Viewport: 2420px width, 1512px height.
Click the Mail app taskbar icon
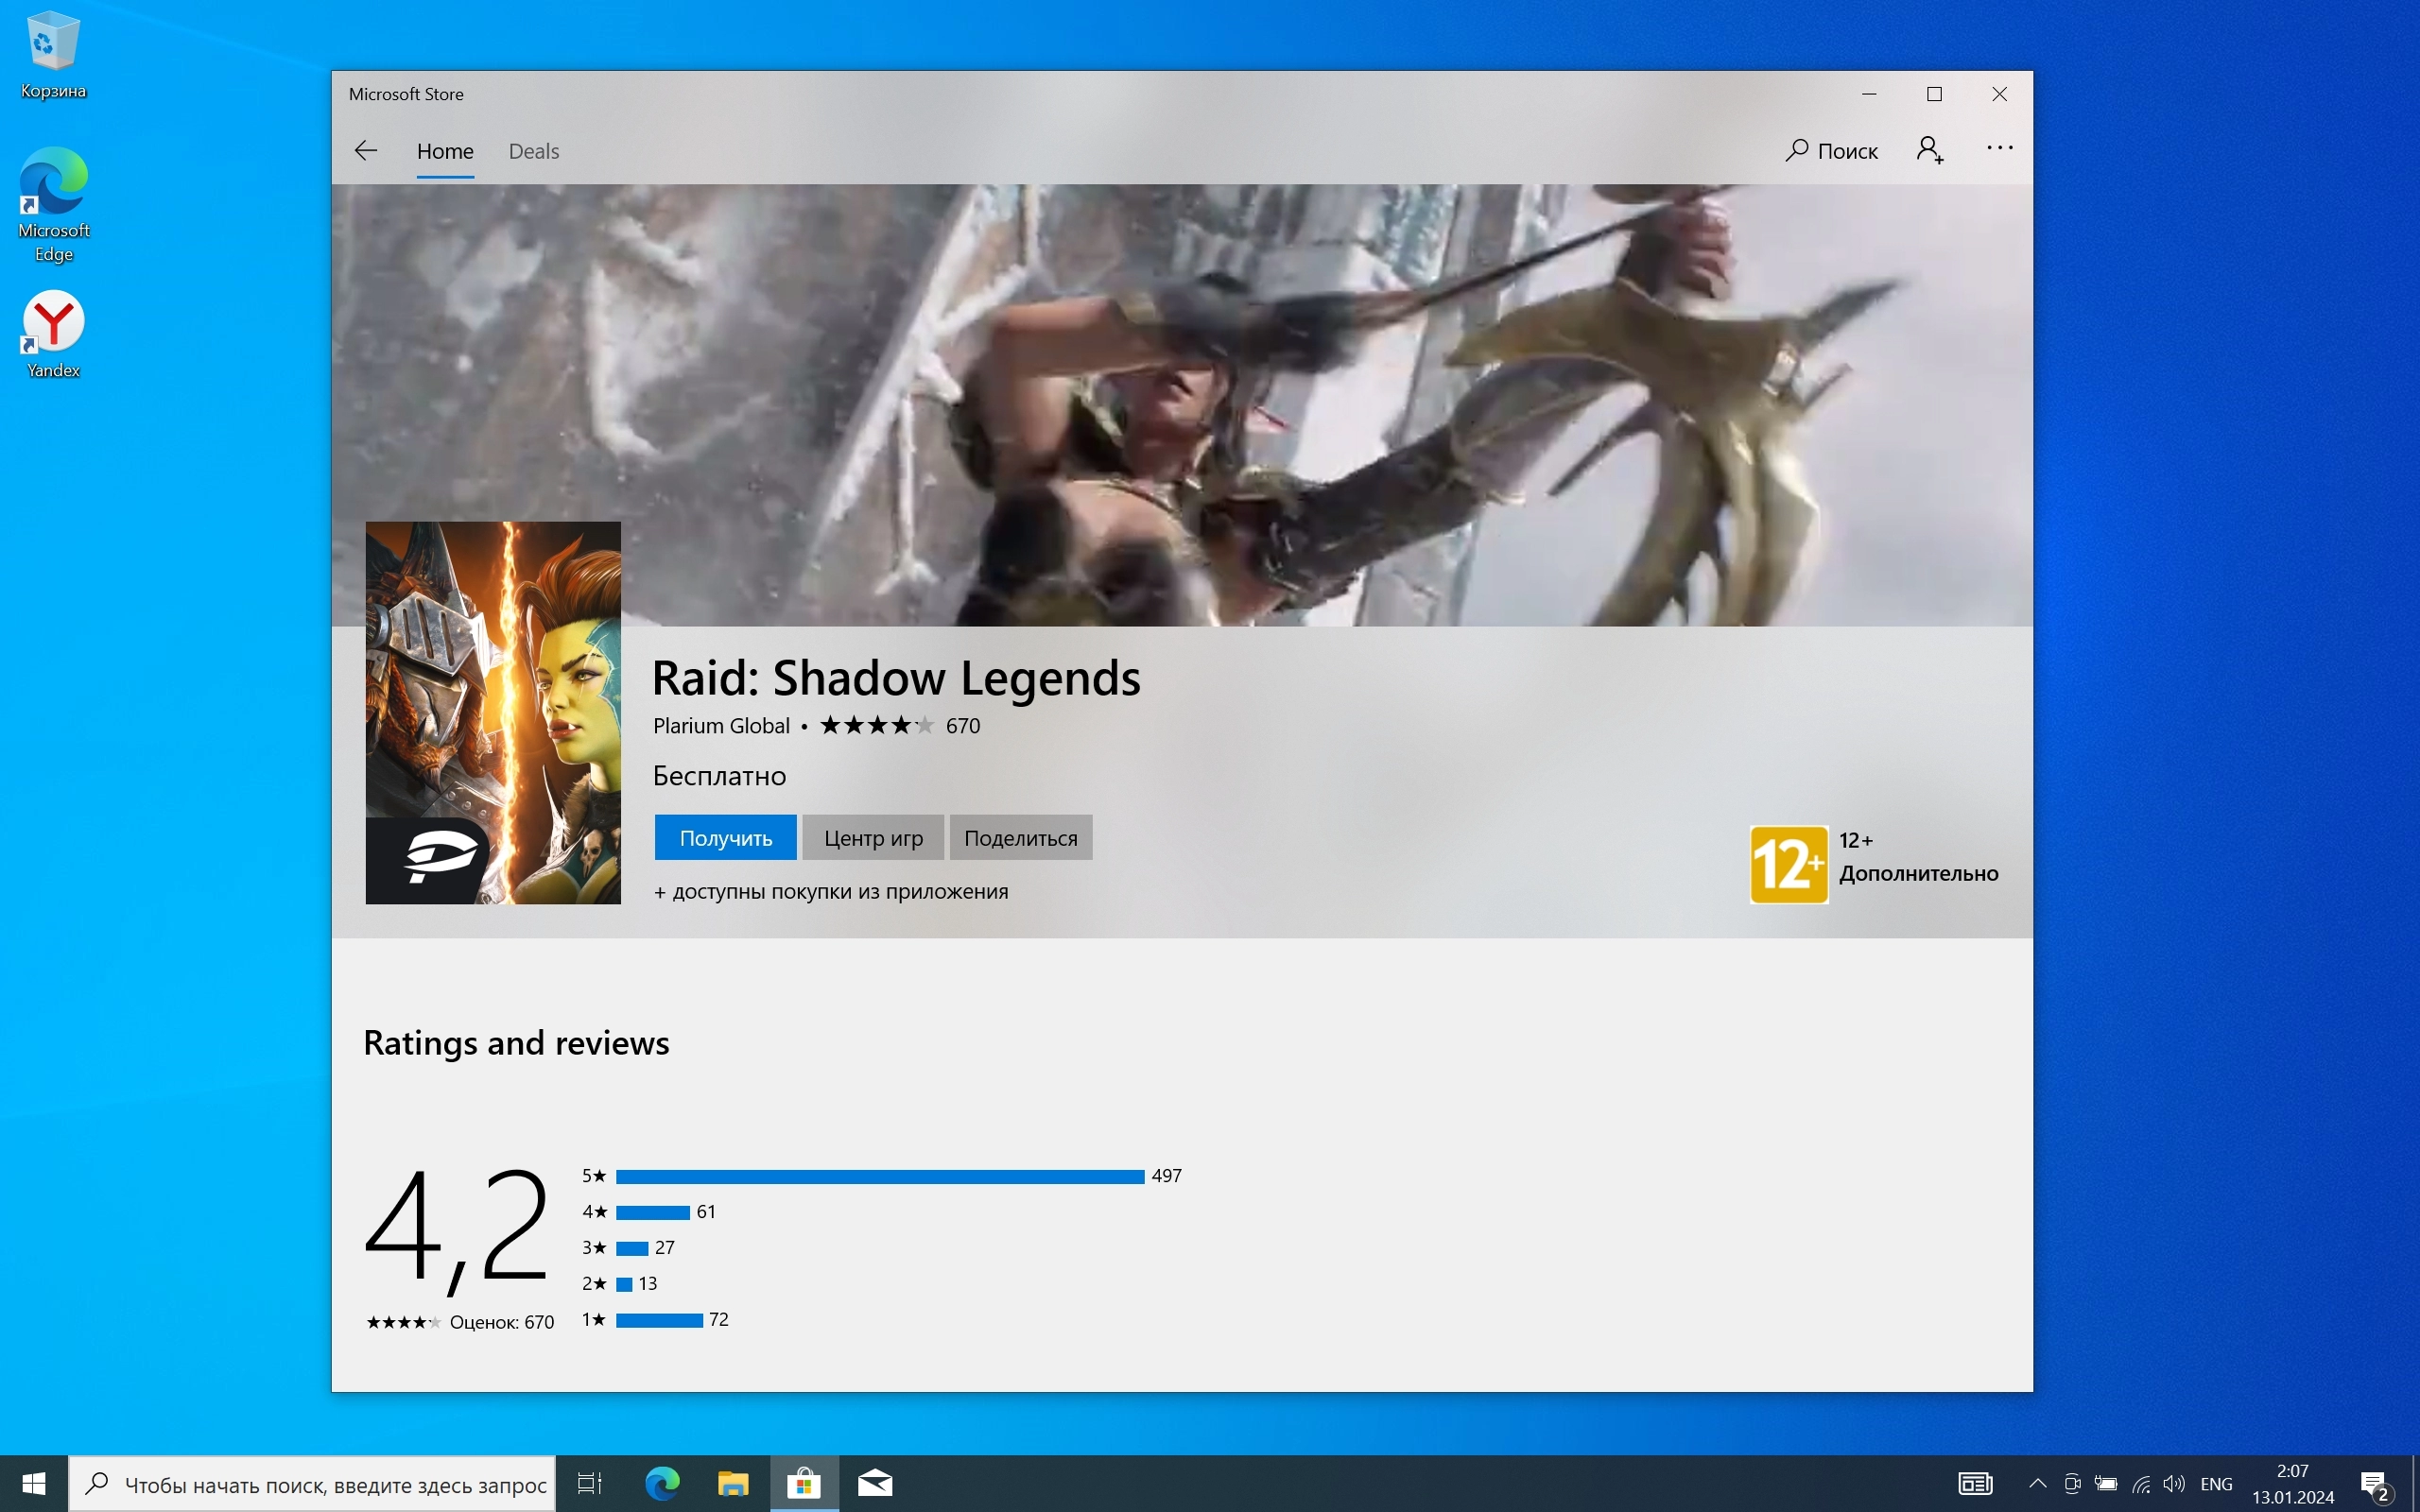(875, 1483)
